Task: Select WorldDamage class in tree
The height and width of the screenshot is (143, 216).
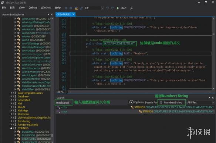Action: [36, 43]
